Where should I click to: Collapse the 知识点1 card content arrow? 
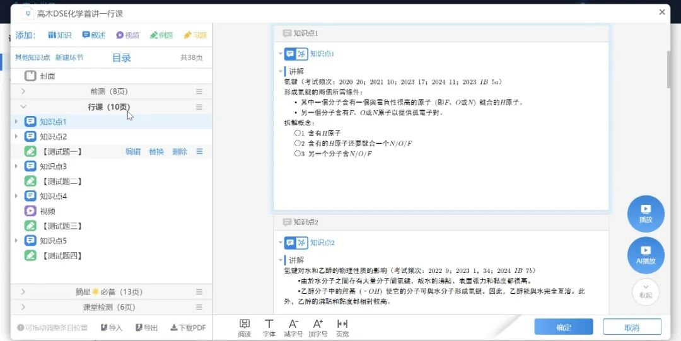coord(281,54)
